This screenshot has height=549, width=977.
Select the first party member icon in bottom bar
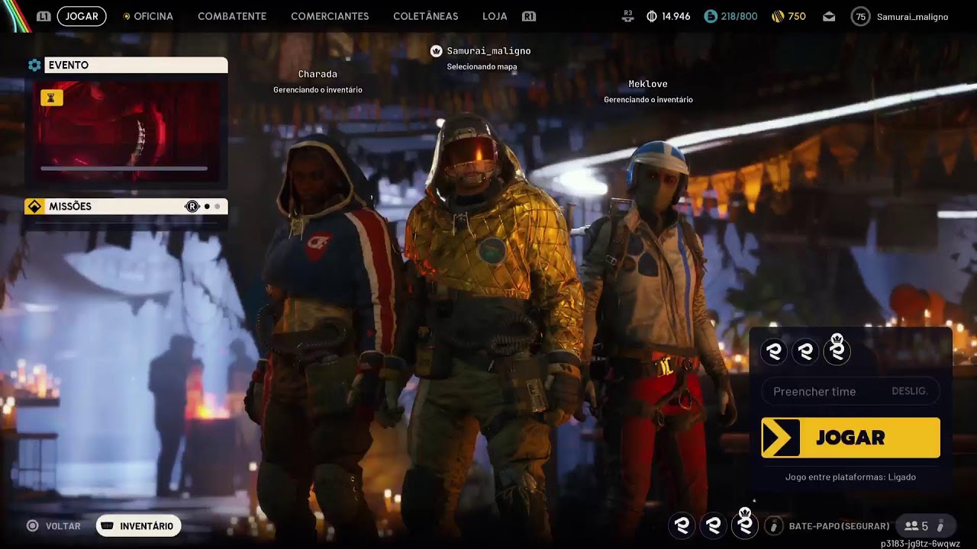tap(682, 525)
